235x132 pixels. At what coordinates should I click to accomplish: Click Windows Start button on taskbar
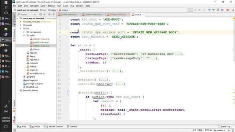(6, 3)
